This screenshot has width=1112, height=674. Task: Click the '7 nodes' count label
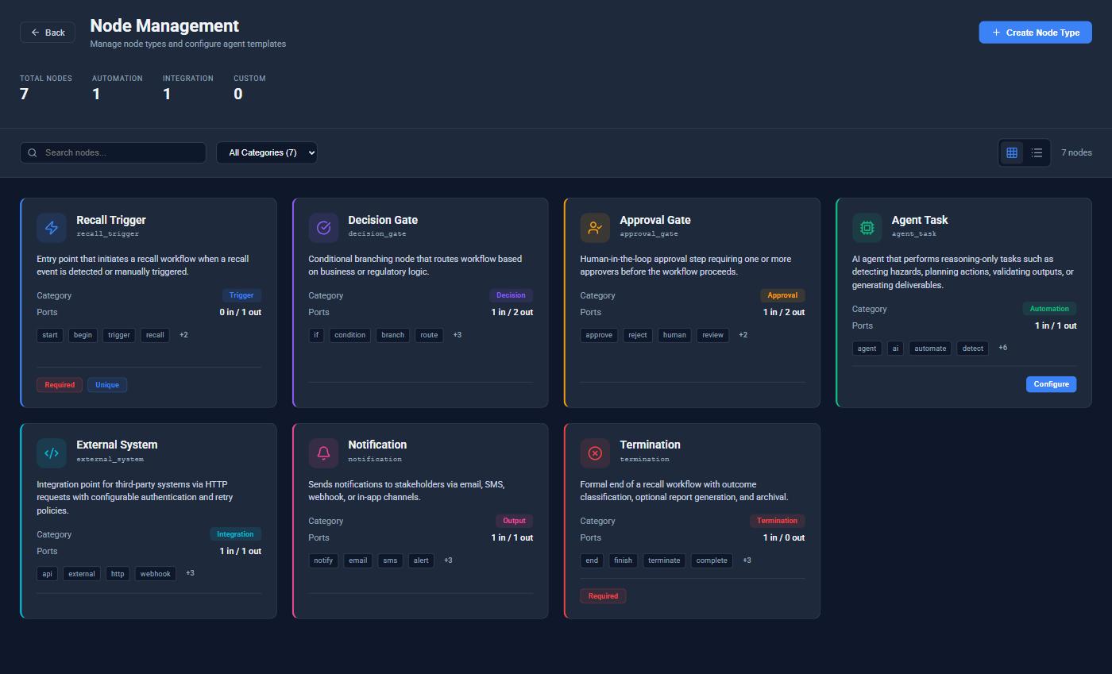(1076, 152)
